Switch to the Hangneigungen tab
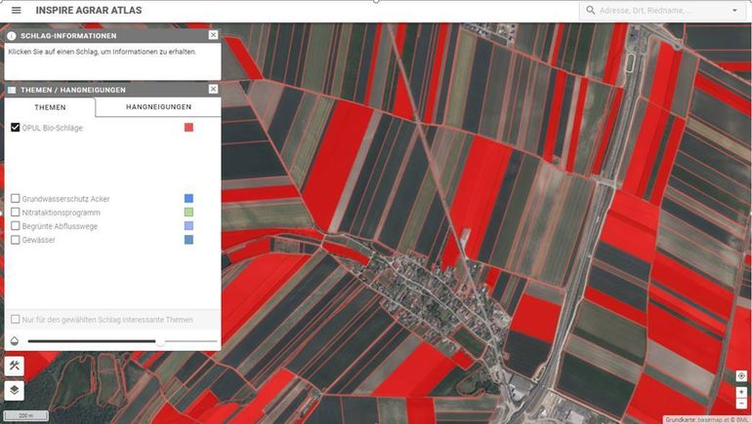This screenshot has height=424, width=752. click(x=158, y=106)
